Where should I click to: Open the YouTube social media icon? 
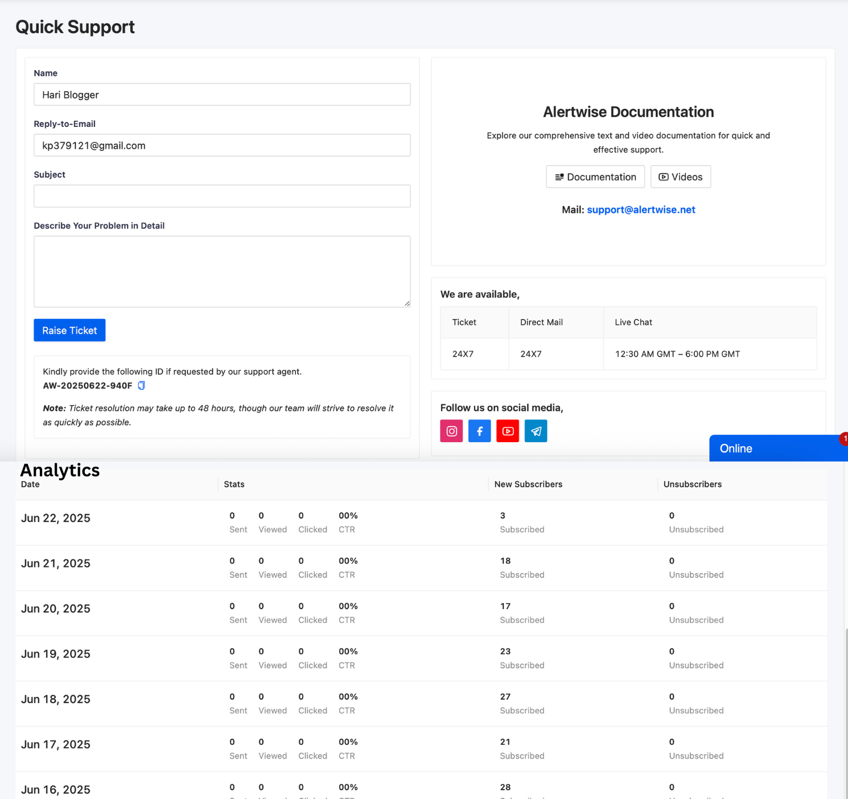tap(508, 431)
